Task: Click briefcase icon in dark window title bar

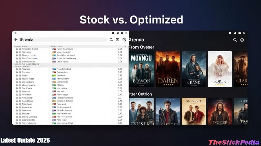Action: [239, 33]
